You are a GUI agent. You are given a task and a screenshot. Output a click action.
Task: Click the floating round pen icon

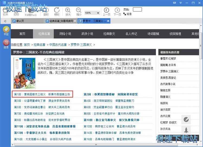tap(186, 119)
